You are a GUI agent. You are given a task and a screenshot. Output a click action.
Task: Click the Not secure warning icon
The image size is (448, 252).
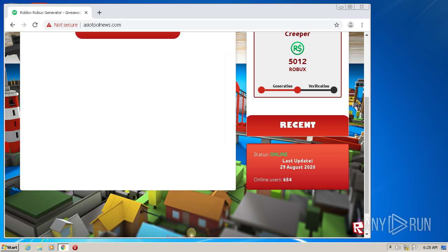point(49,25)
